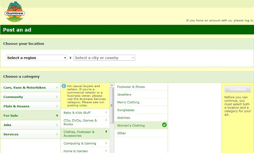Image resolution: width=254 pixels, height=153 pixels.
Task: Click the arrow next to For Sale
Action: point(57,116)
